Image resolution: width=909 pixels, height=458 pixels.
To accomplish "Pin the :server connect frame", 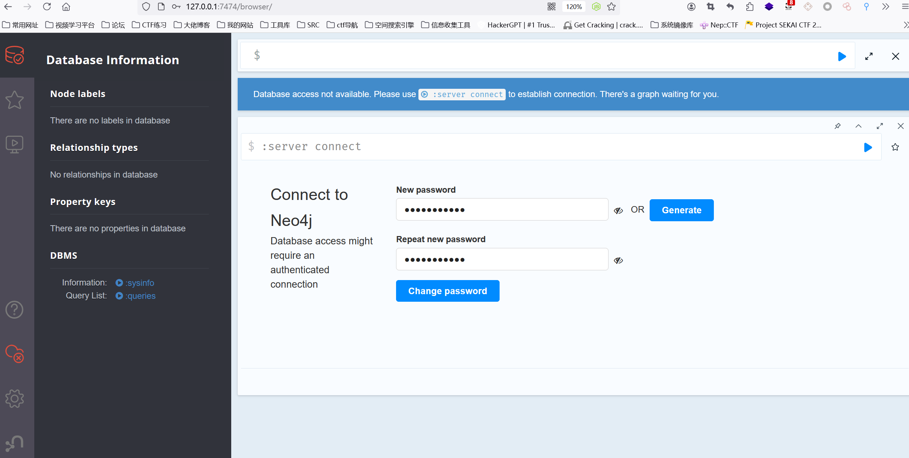I will tap(838, 126).
